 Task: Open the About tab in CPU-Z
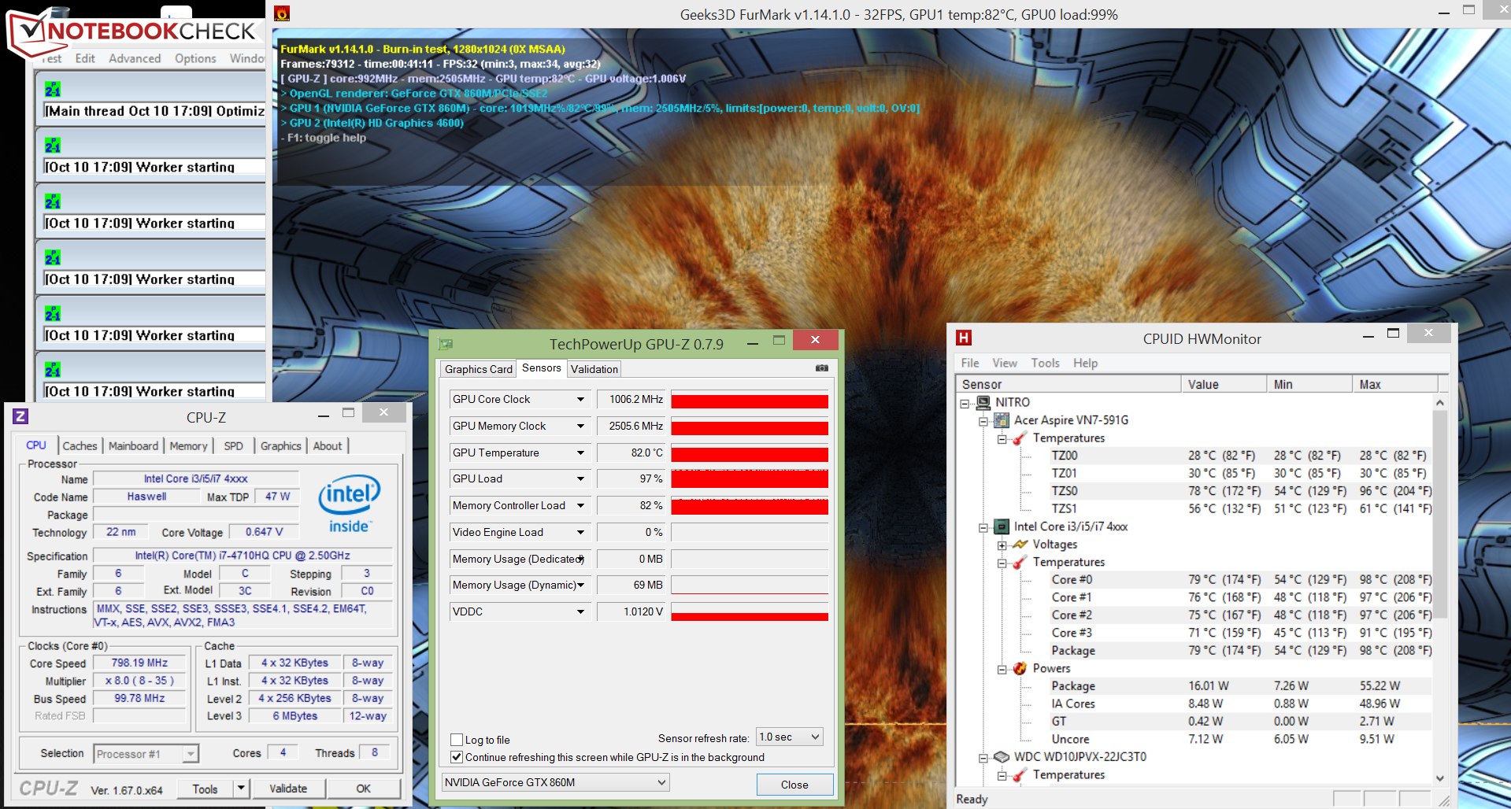tap(328, 445)
